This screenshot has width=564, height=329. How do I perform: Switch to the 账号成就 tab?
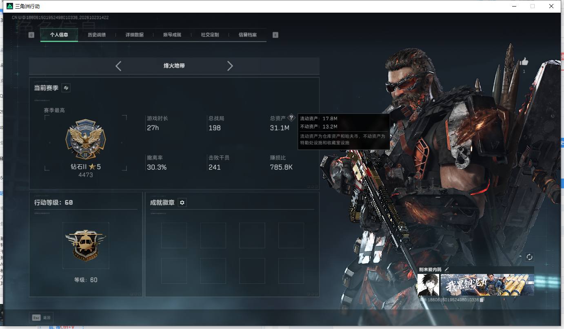(172, 35)
